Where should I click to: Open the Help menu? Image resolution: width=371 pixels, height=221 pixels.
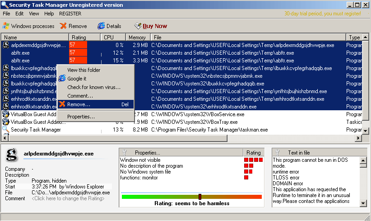pos(49,14)
